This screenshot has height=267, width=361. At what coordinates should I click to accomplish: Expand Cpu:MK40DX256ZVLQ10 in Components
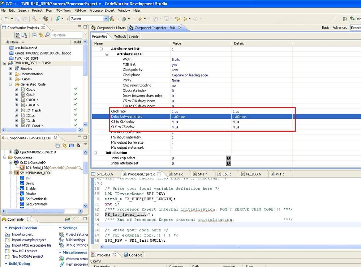click(10, 152)
